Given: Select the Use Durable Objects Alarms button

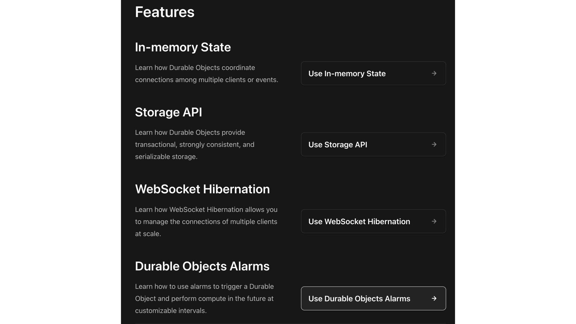Looking at the screenshot, I should [373, 298].
